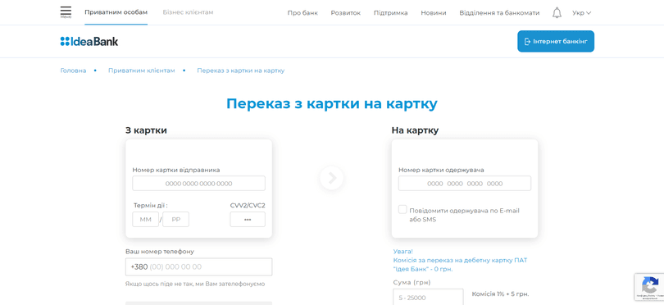
Task: Click the Номер картки одержувача label
Action: [441, 170]
